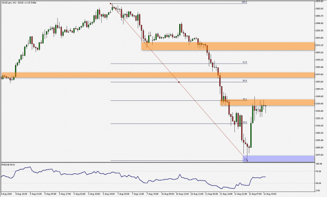Select the orange zone at the 38.2 level

coord(267,102)
